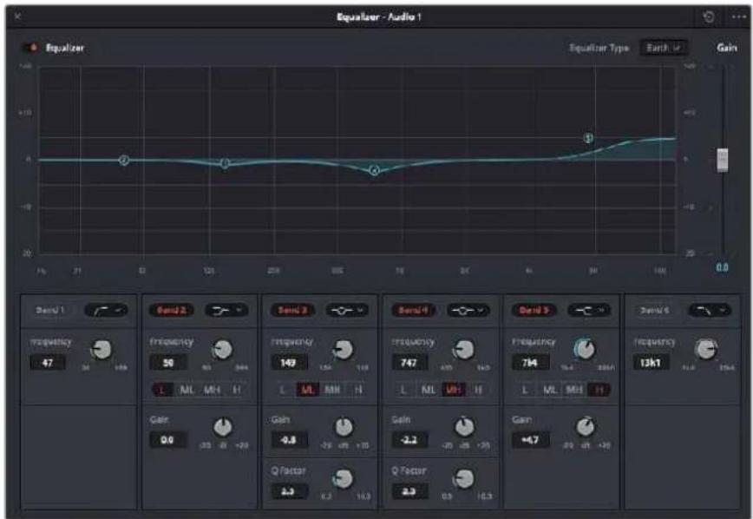The height and width of the screenshot is (519, 753).
Task: Toggle the Equalizer enable switch
Action: pos(30,48)
